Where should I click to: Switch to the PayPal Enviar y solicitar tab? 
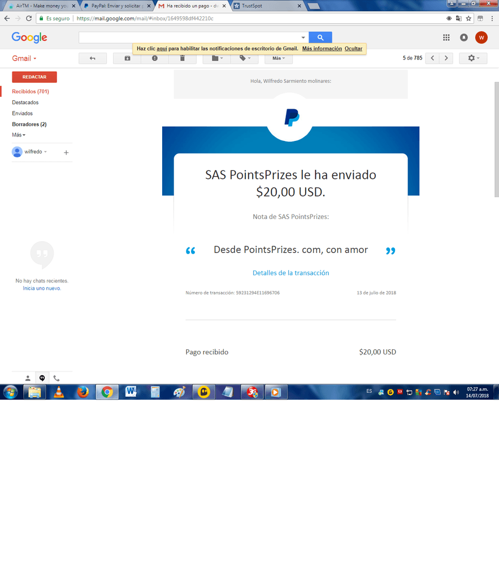coord(116,6)
